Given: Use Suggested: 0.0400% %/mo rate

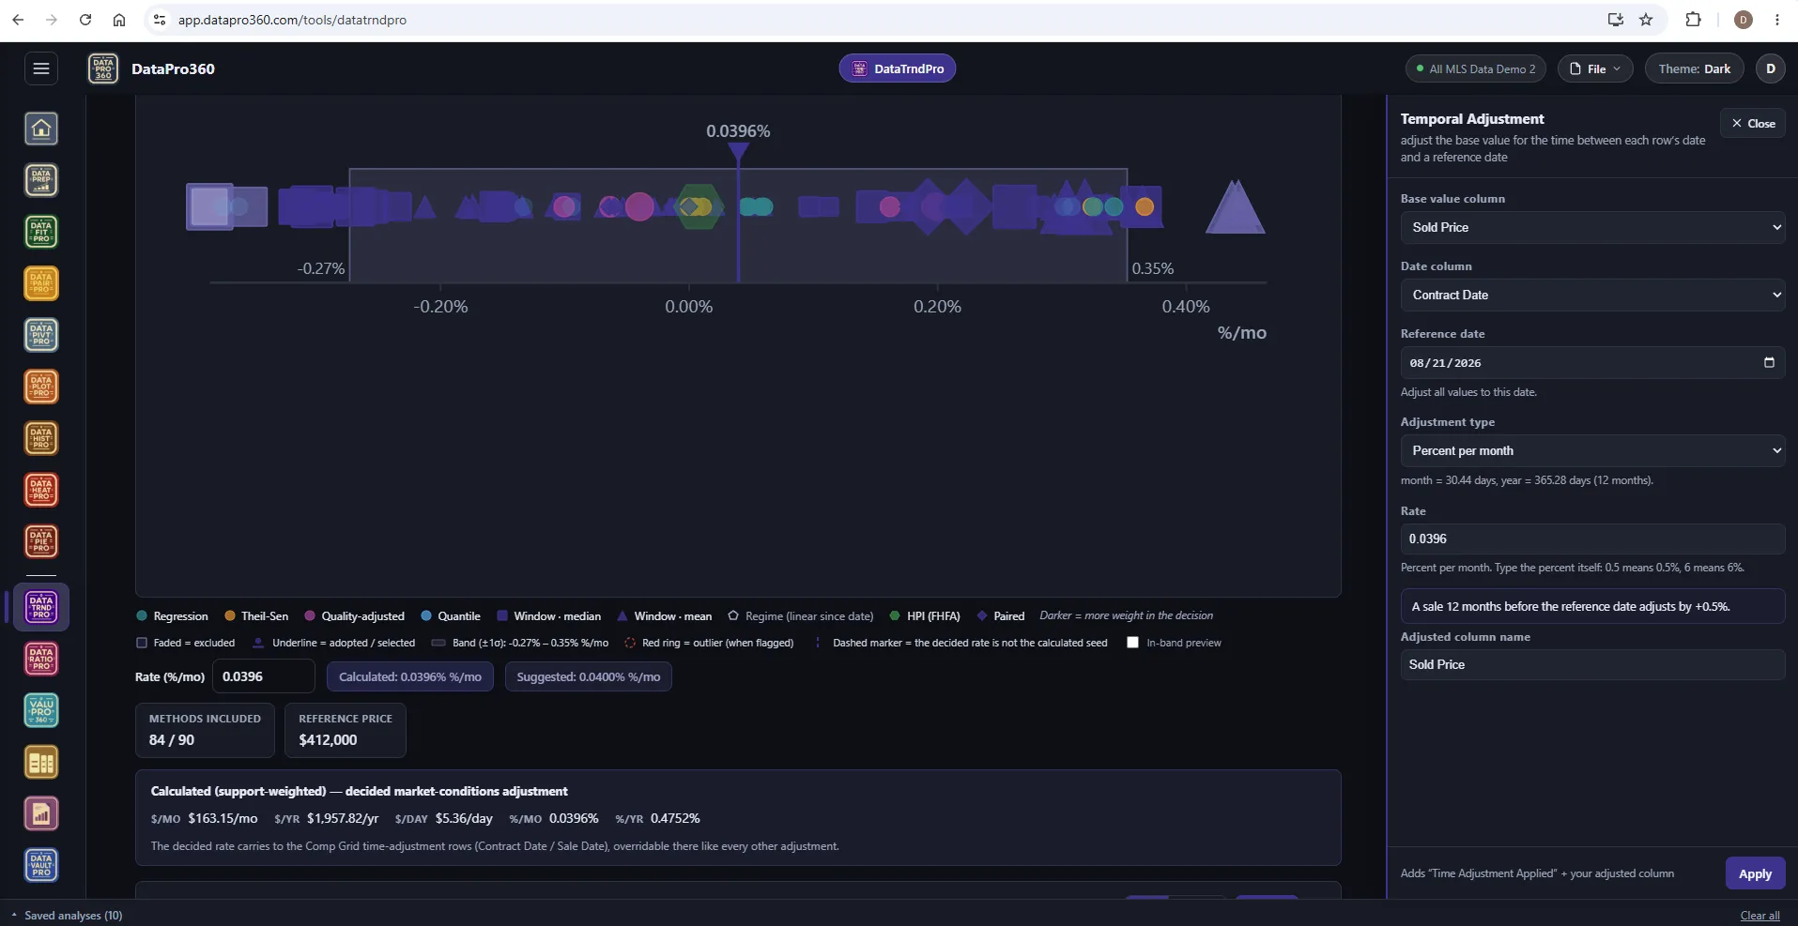Looking at the screenshot, I should pos(589,676).
